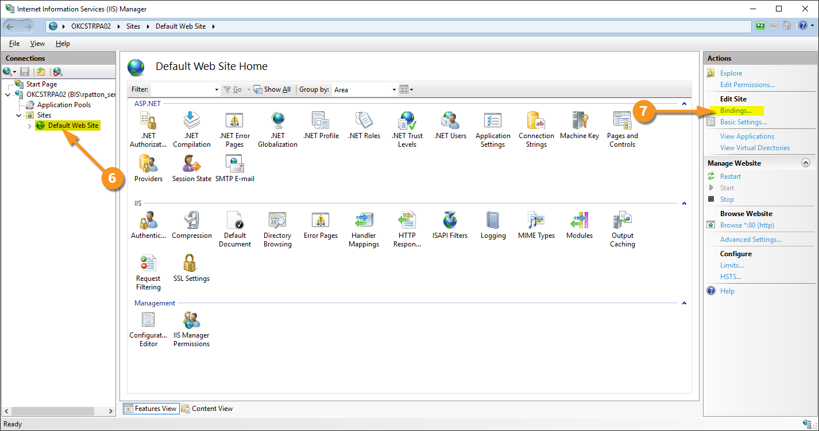The image size is (819, 431).
Task: Open the Help menu
Action: pyautogui.click(x=63, y=44)
